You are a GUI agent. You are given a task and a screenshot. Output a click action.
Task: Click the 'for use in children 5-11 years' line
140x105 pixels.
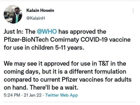[44, 48]
